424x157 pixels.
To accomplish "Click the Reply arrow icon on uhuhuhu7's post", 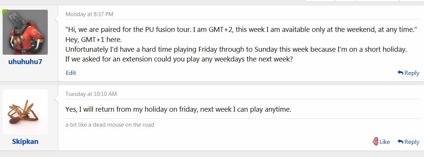I will pyautogui.click(x=400, y=73).
